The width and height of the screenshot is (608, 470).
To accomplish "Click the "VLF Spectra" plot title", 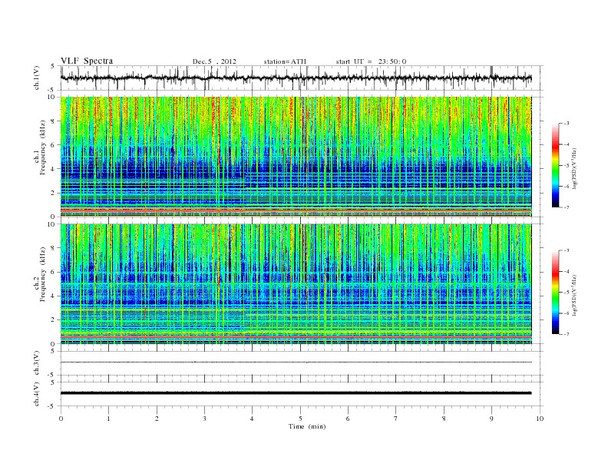I will pos(87,61).
